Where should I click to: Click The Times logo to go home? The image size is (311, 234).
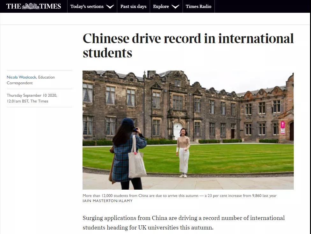pyautogui.click(x=33, y=6)
